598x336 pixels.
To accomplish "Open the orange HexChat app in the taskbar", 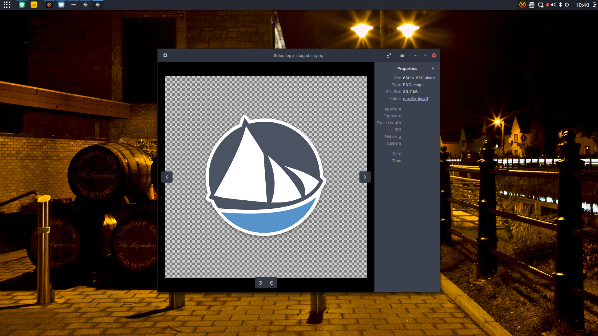I will pyautogui.click(x=49, y=5).
